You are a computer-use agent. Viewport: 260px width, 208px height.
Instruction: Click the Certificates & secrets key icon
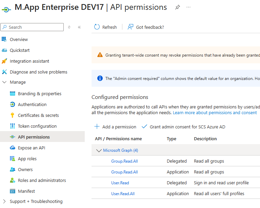pyautogui.click(x=13, y=115)
